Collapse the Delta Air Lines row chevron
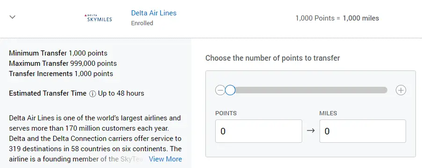Viewport: 422px width, 168px height. click(x=12, y=17)
